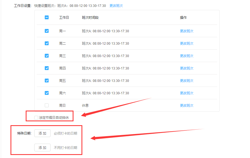Uncheck the 周六 workday checkbox
Viewport: 250px width, 158px height.
(x=47, y=93)
